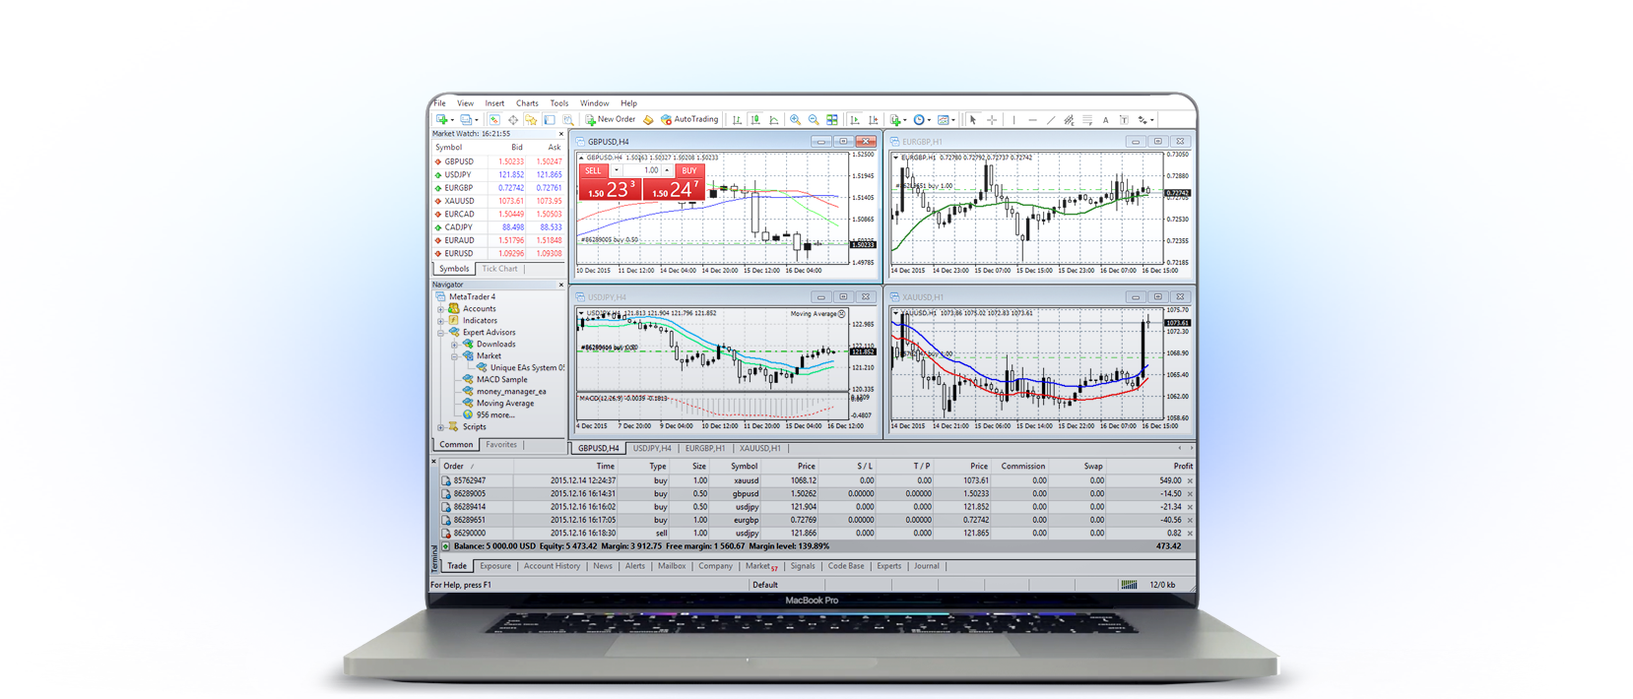Click the Zoom In magnifier icon
The image size is (1633, 699).
tap(795, 120)
